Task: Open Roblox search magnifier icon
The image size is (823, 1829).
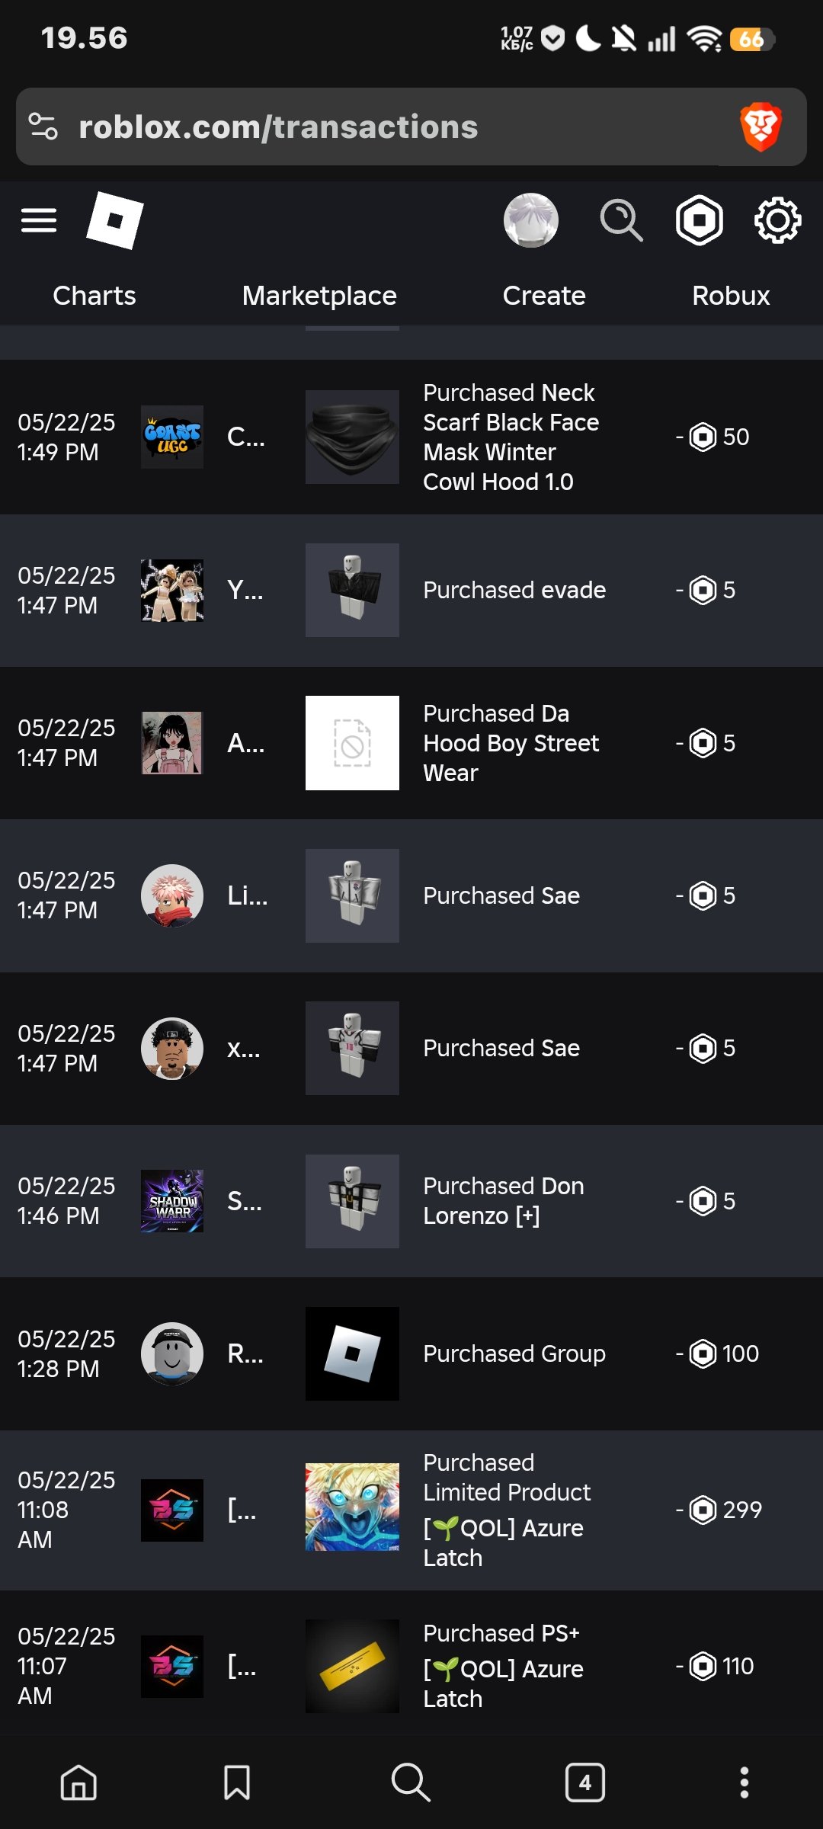Action: point(621,221)
